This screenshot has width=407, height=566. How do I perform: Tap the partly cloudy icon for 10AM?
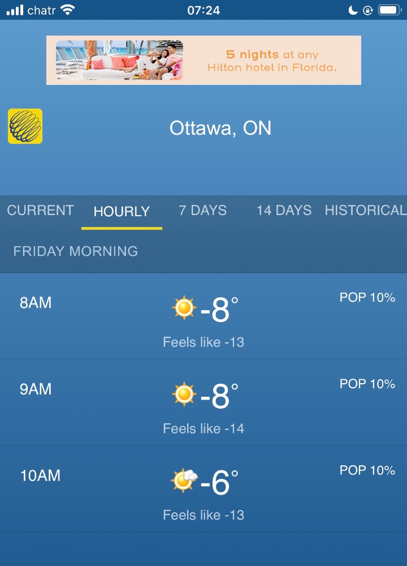point(184,481)
